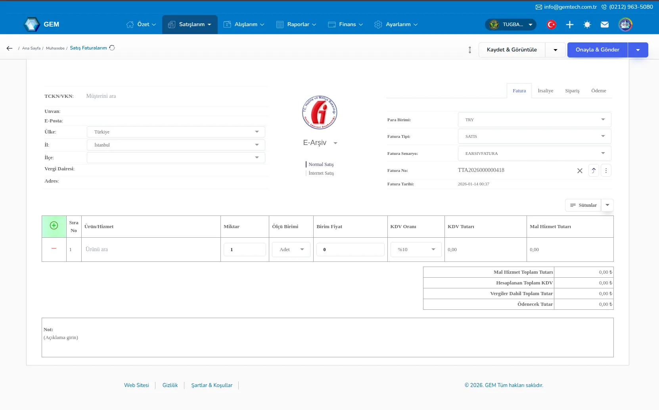Switch to the Sipariş tab

click(x=572, y=91)
